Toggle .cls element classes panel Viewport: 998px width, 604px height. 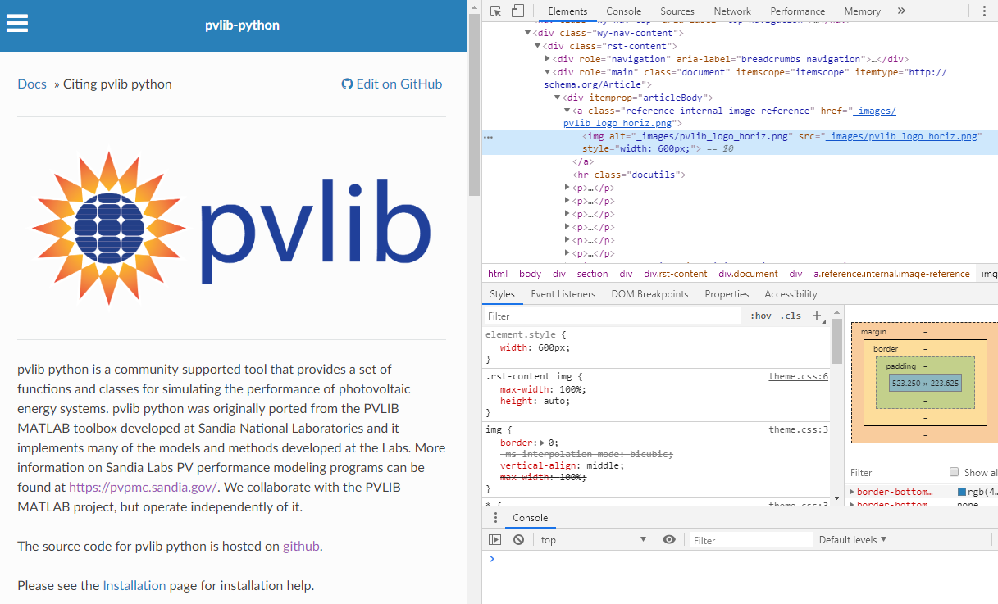(x=791, y=316)
